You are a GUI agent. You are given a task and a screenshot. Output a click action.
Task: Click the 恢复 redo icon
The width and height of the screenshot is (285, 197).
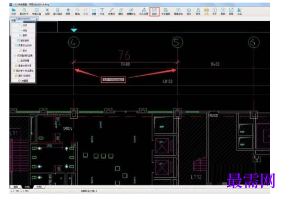pyautogui.click(x=85, y=11)
